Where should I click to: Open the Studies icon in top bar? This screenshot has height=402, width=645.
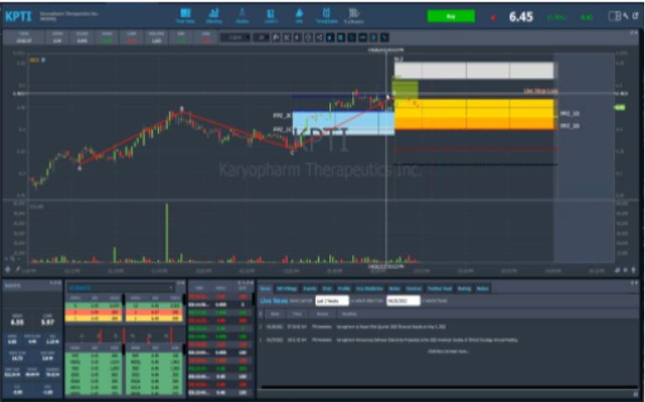coord(242,16)
